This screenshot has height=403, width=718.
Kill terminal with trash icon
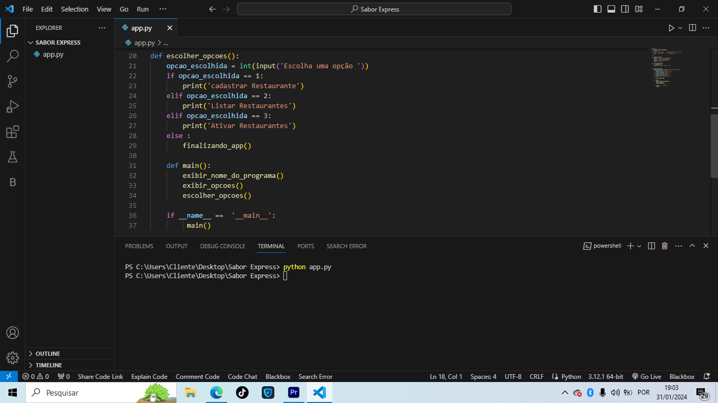[664, 246]
